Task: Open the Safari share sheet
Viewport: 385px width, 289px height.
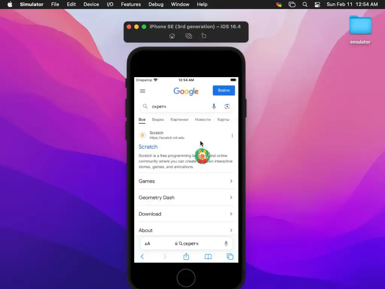Action: coord(186,256)
